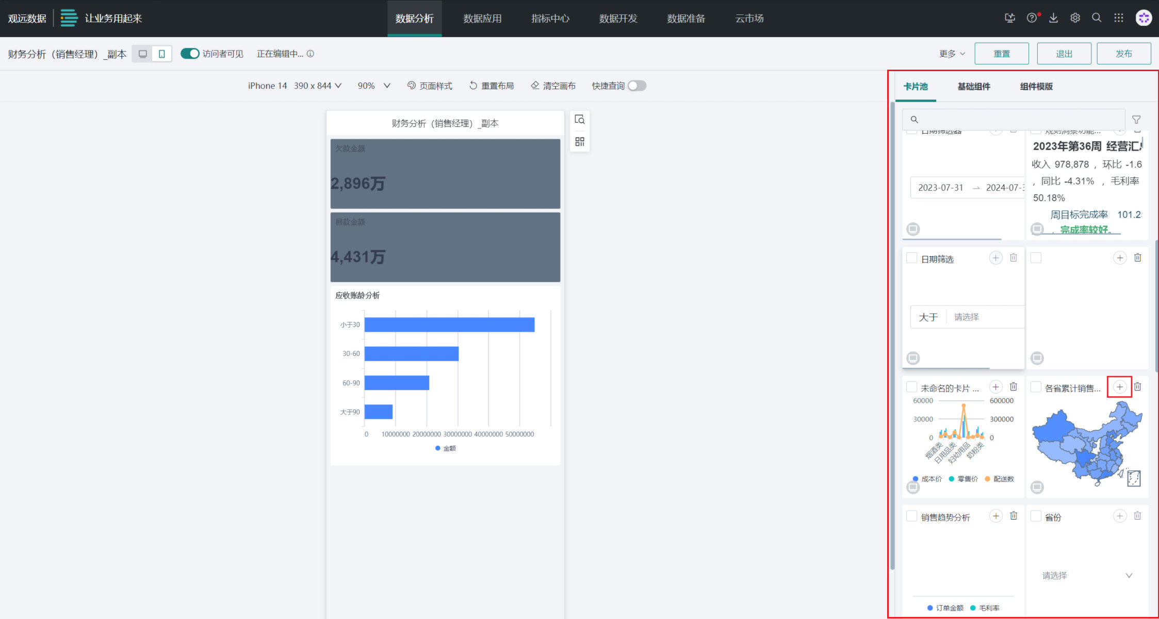
Task: Enable the 快捷查询 toggle
Action: coord(636,86)
